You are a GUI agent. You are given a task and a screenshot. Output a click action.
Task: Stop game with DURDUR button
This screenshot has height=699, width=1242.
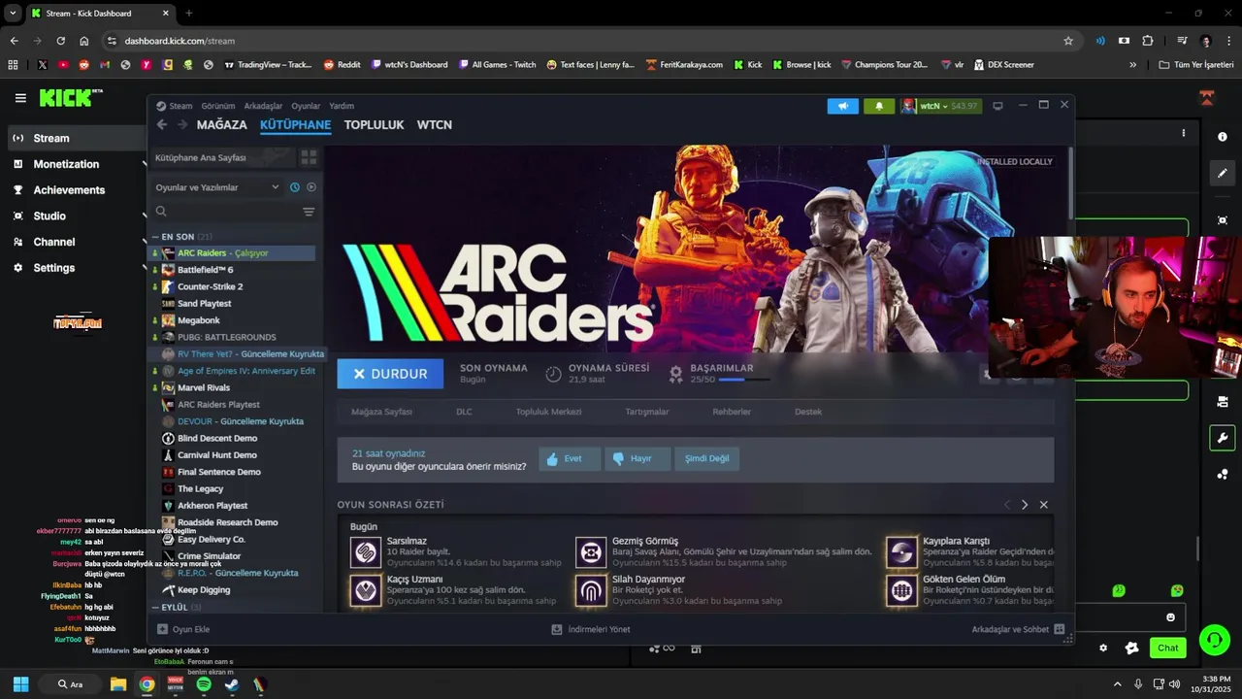(390, 374)
